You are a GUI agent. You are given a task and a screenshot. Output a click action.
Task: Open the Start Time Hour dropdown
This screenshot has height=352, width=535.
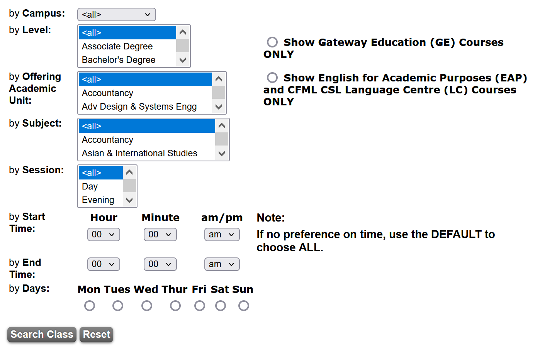pos(104,234)
